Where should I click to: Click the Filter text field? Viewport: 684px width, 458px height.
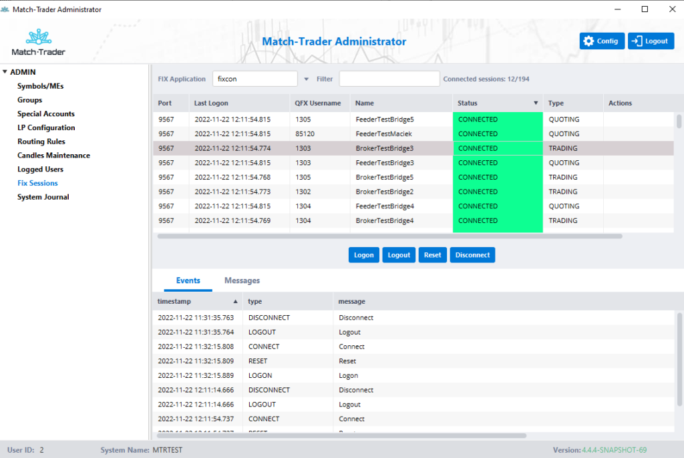tap(389, 79)
